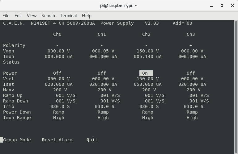Image resolution: width=238 pixels, height=154 pixels.
Task: Select the Ch2 Iset value 050.000 uA
Action: point(147,84)
